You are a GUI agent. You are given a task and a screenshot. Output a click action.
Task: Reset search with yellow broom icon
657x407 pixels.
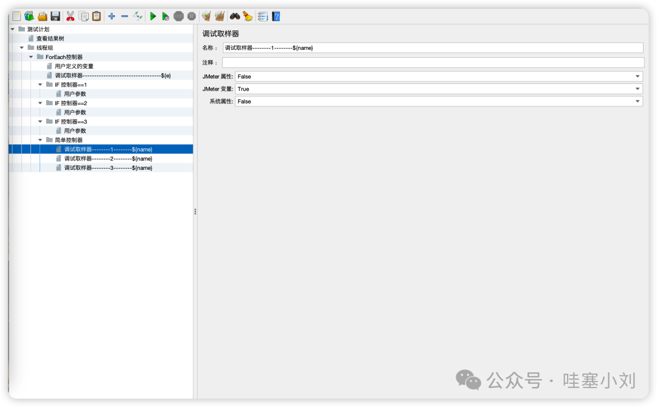pyautogui.click(x=248, y=16)
